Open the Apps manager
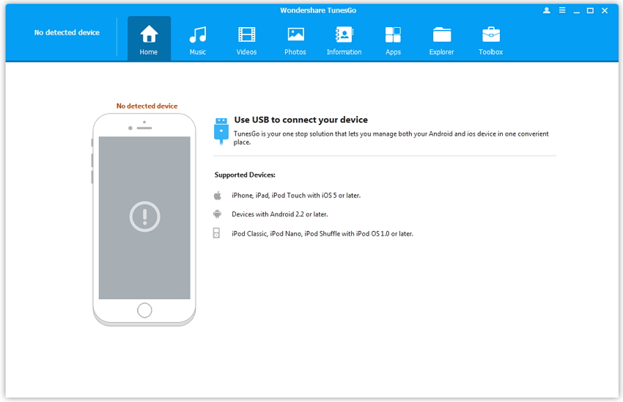Image resolution: width=623 pixels, height=402 pixels. 393,40
